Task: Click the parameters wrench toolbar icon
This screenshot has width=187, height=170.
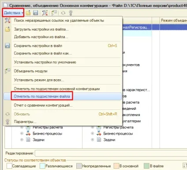Action: coord(71,13)
